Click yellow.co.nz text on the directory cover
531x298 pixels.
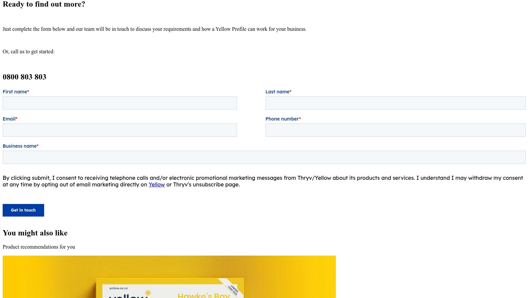click(x=118, y=288)
